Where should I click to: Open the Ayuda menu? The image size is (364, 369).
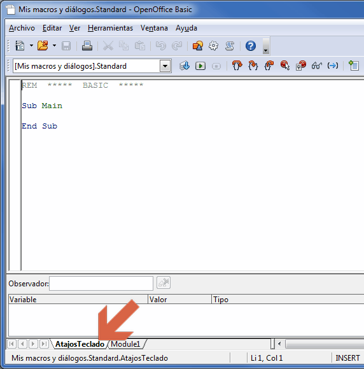[x=186, y=28]
